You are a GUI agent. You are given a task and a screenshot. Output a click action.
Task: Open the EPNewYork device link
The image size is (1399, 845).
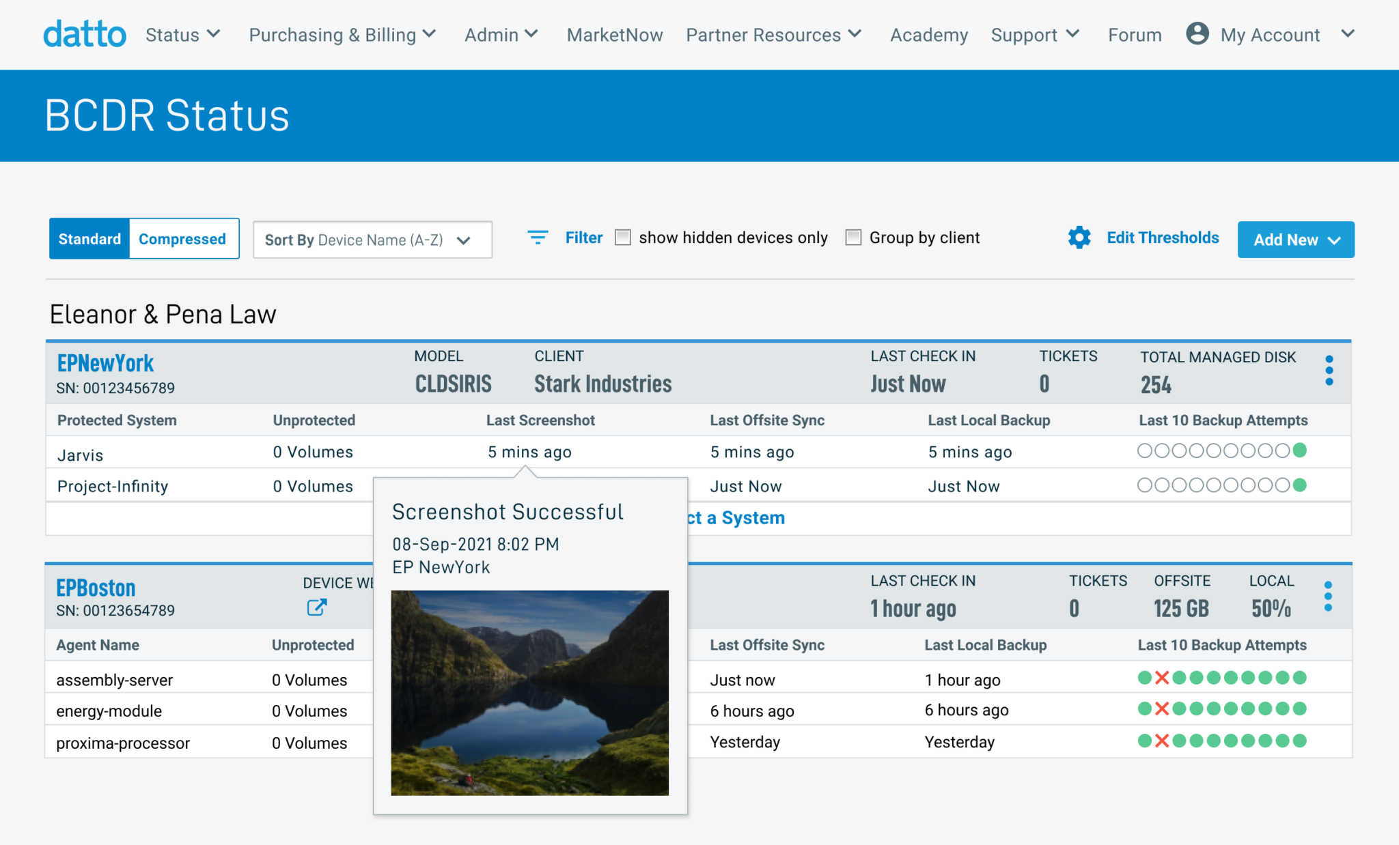(x=105, y=362)
